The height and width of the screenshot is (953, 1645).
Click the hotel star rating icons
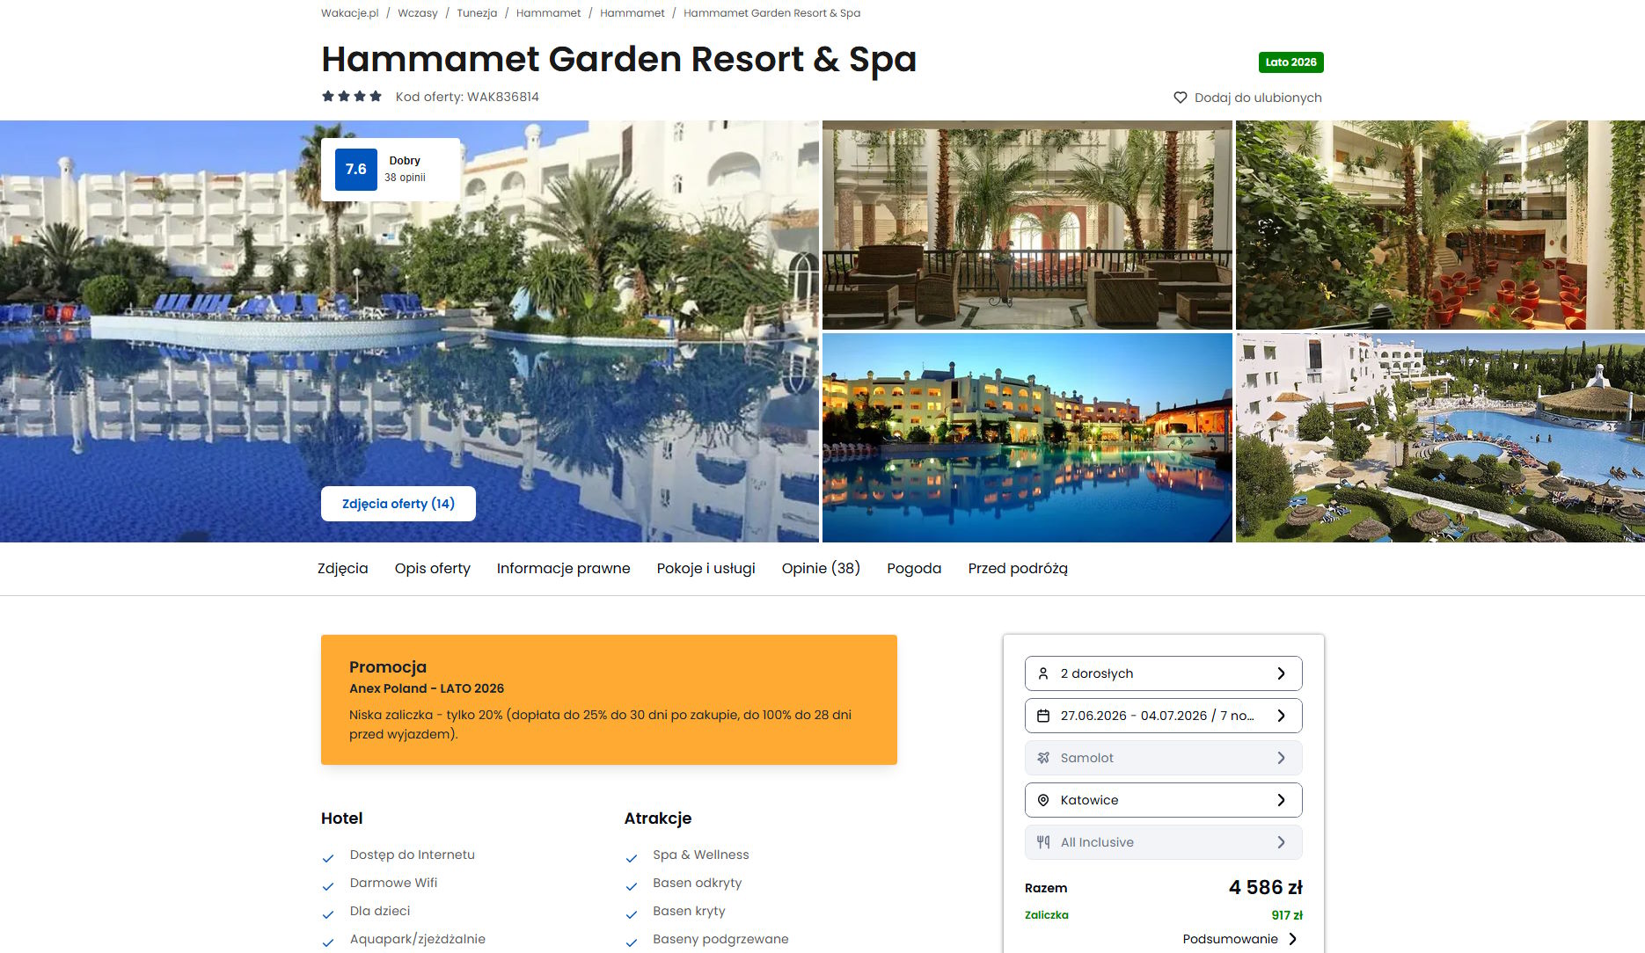click(x=352, y=97)
